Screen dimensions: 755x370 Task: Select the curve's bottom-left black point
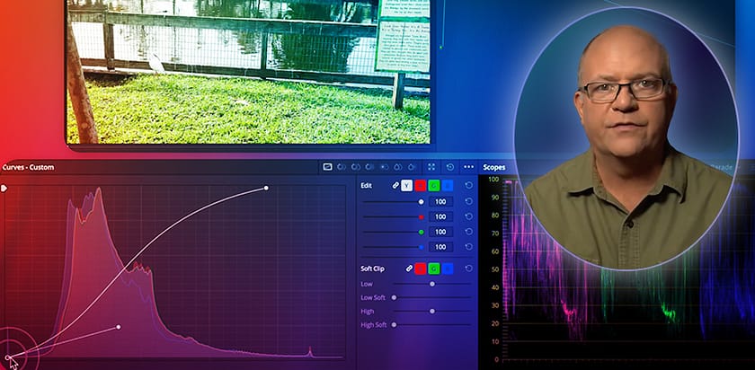tap(8, 357)
